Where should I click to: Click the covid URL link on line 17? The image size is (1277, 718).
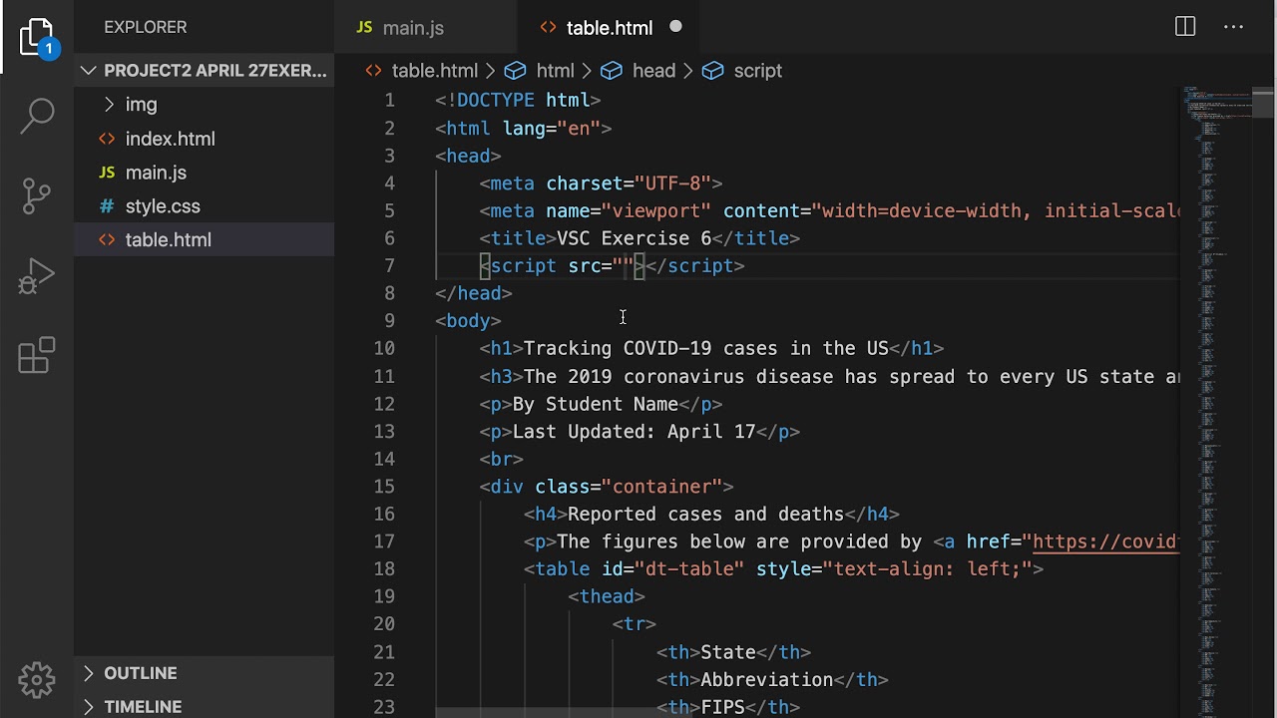pos(1105,541)
